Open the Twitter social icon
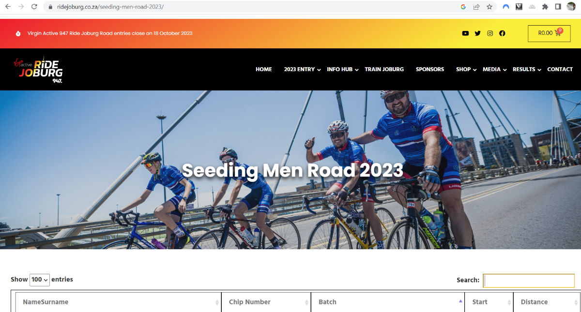This screenshot has width=581, height=312. (478, 33)
